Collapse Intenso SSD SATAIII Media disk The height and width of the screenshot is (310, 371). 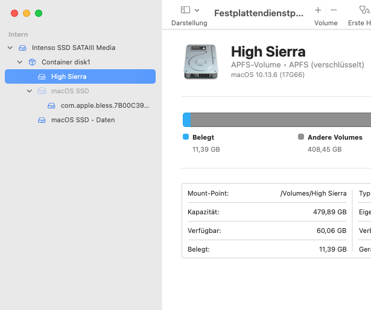coord(10,48)
